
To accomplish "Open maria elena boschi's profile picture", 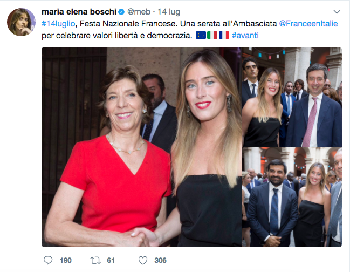I will 21,22.
